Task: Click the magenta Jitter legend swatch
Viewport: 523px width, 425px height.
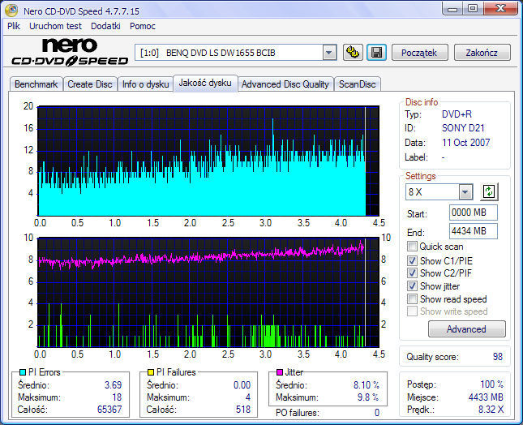Action: 280,372
